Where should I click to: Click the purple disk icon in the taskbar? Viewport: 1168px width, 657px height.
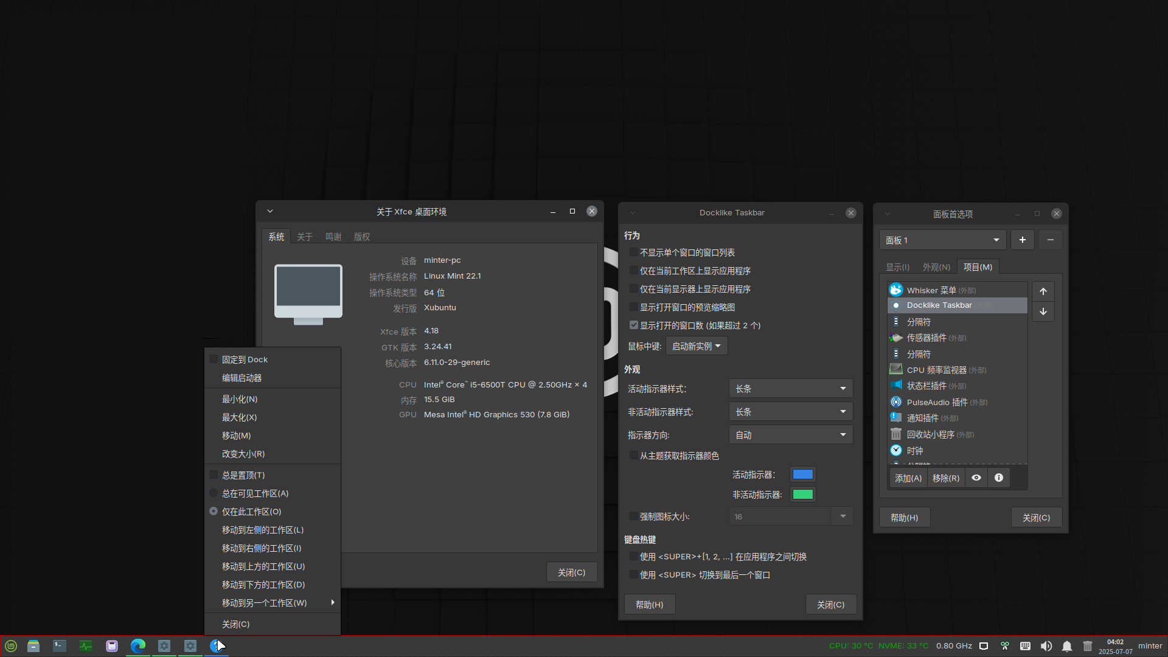pos(112,646)
